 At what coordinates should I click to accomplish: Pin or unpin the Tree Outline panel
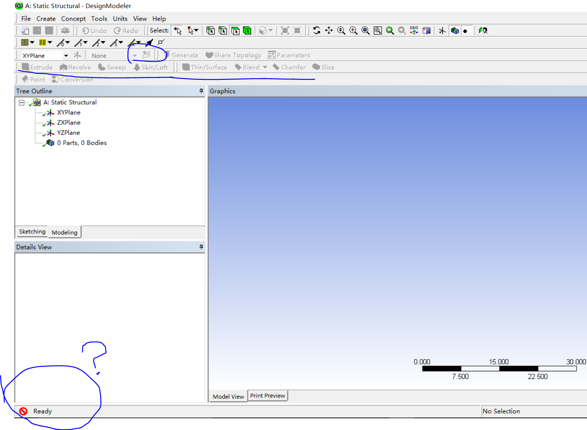(201, 91)
